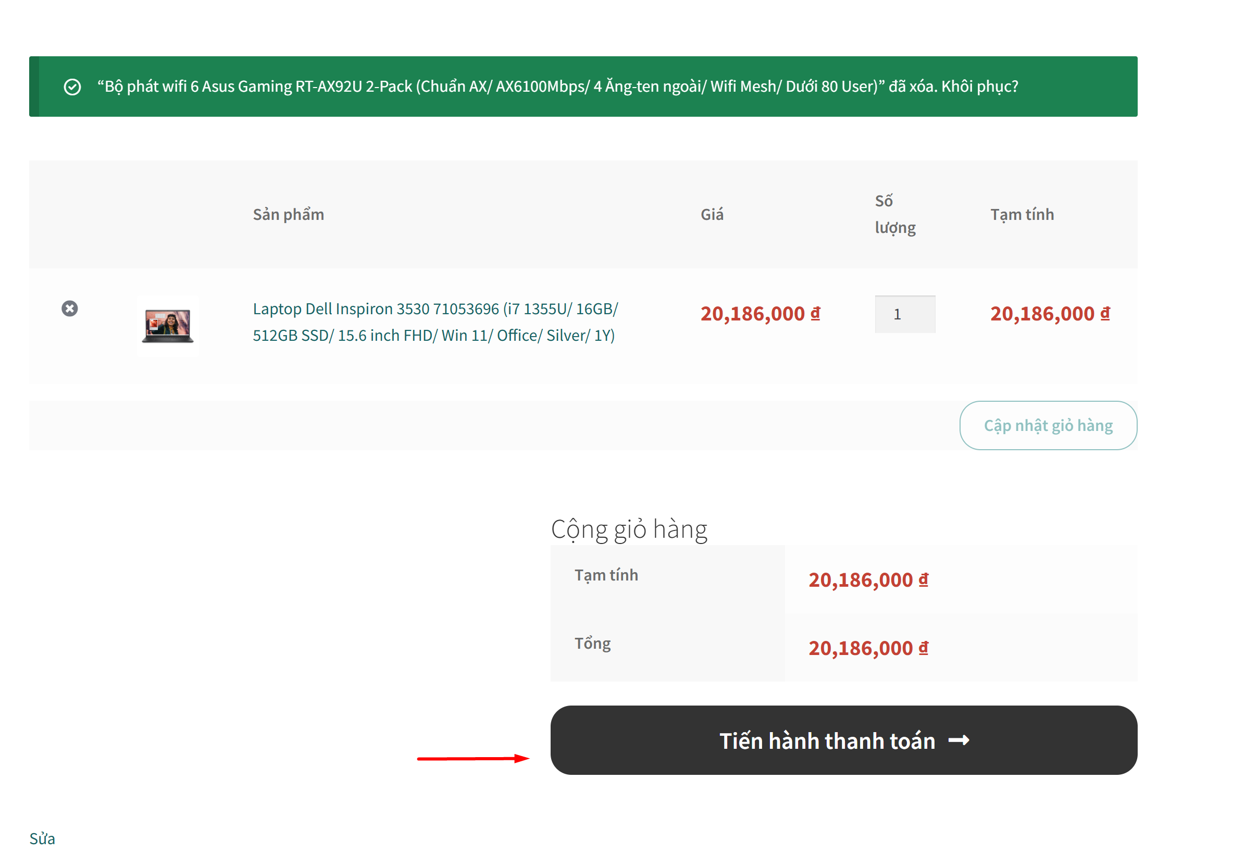Click the Sản phẩm column header

(288, 215)
